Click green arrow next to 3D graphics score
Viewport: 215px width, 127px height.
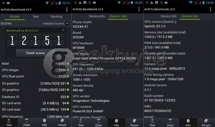(x=68, y=90)
